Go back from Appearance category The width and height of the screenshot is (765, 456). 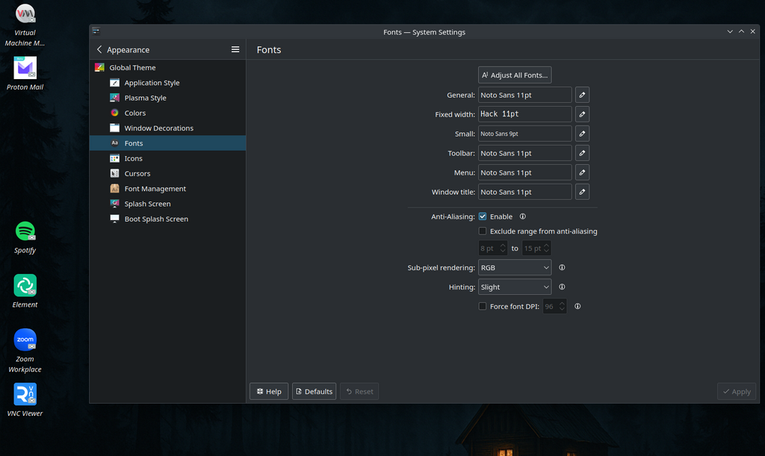click(x=99, y=49)
